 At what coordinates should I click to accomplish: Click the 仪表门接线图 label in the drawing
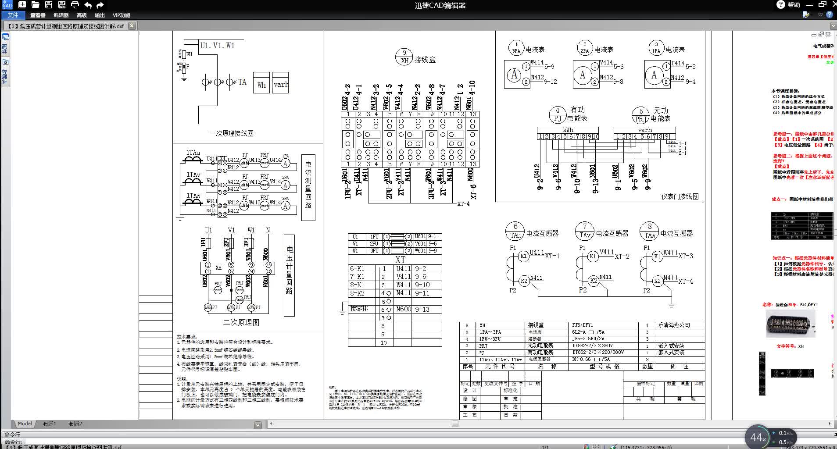680,196
